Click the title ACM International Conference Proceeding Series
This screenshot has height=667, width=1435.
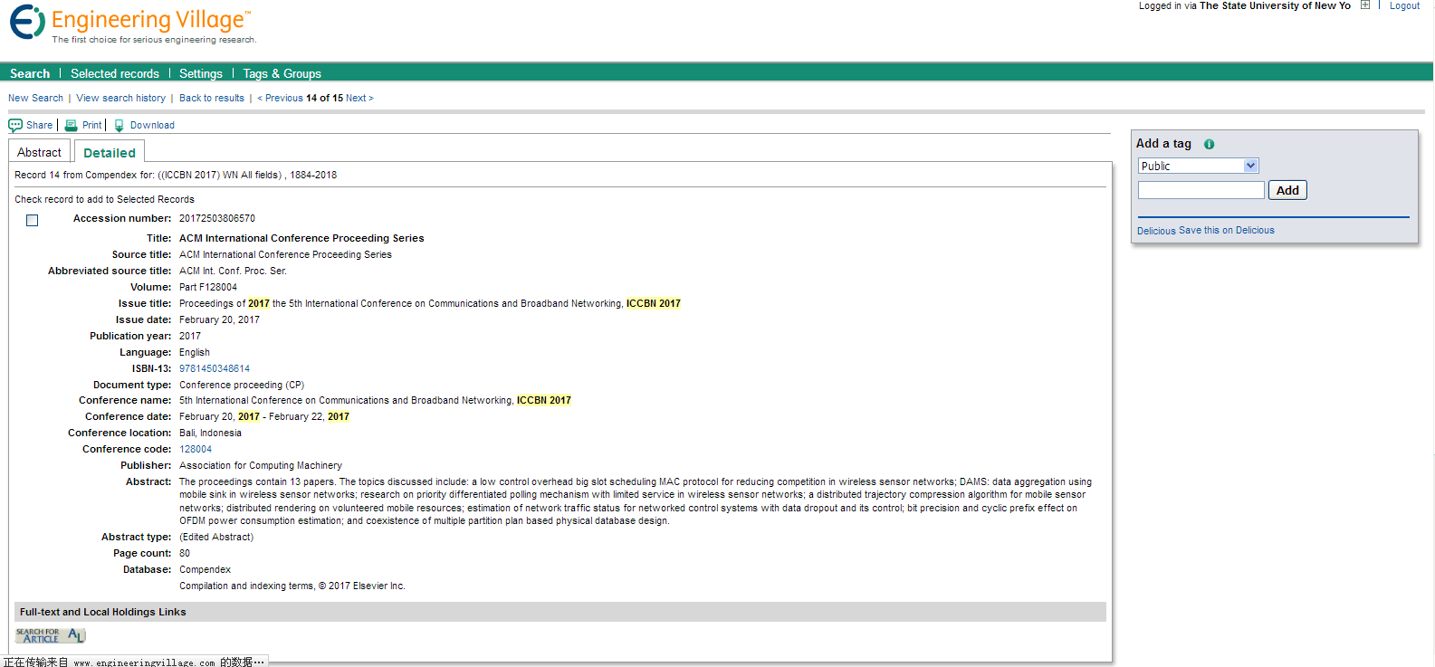301,239
